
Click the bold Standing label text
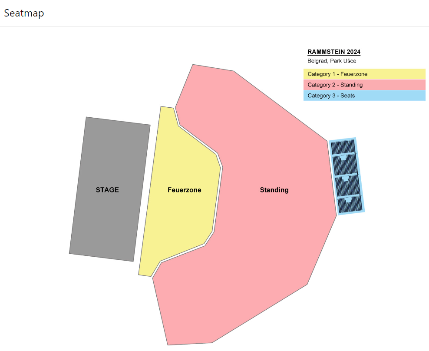click(x=274, y=190)
